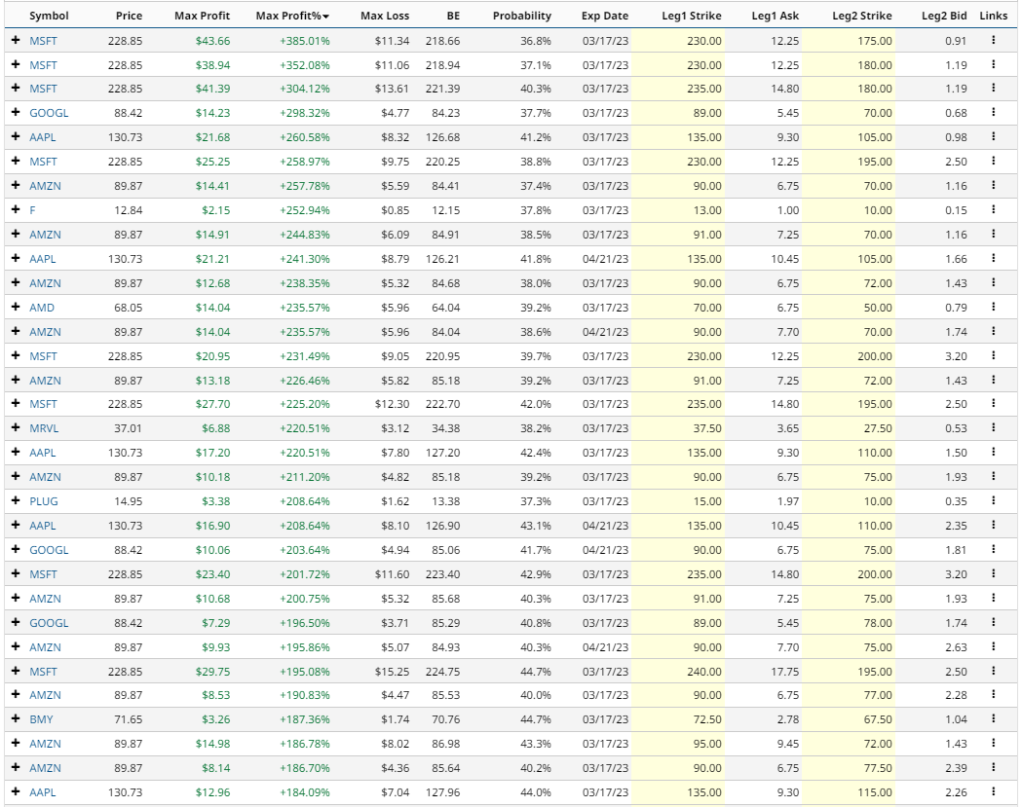Open links menu for AAPL +260.58% row

point(994,137)
